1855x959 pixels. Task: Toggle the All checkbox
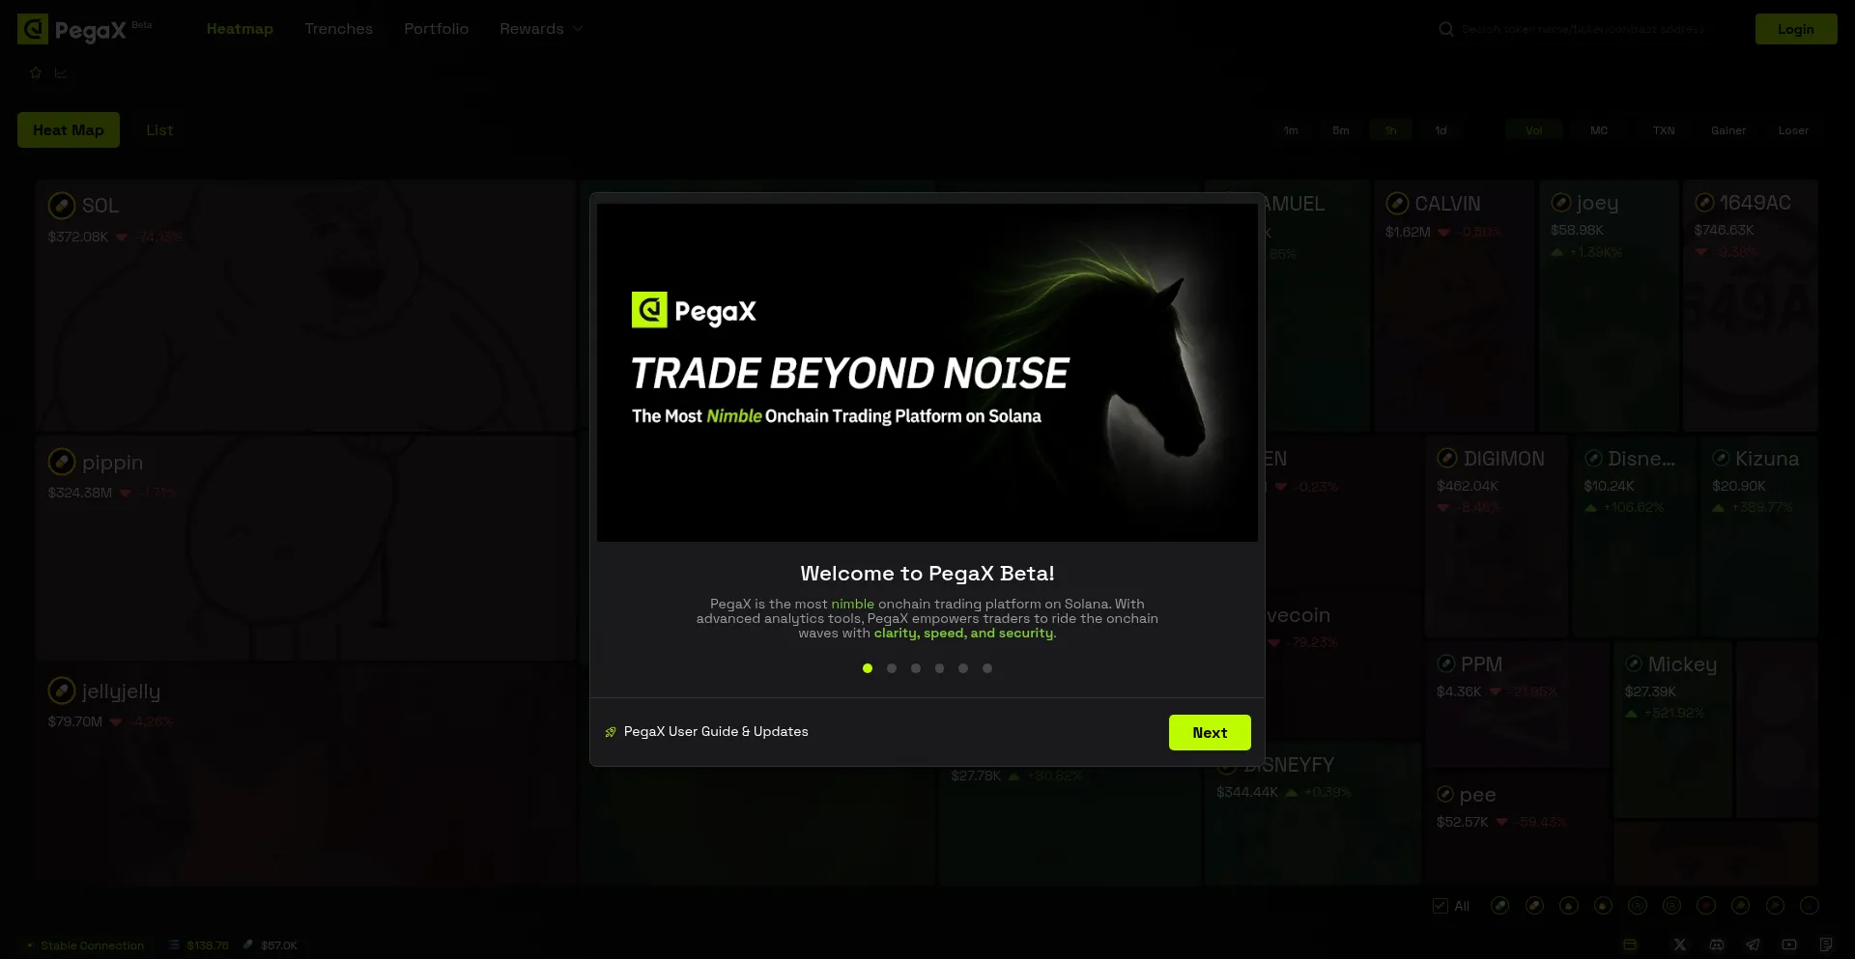(1440, 906)
